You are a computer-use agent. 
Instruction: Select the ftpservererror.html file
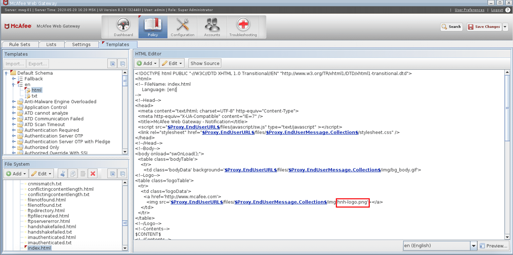[49, 221]
